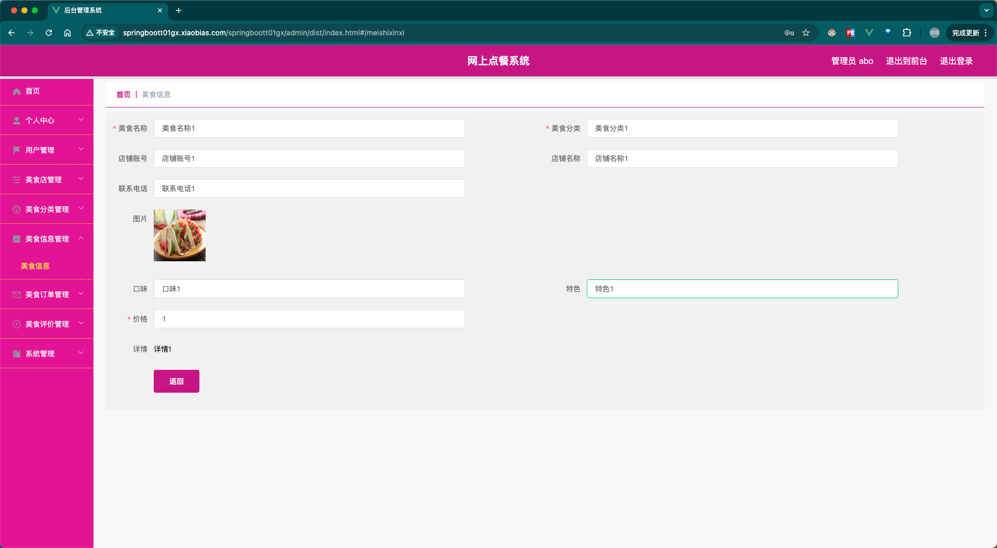The width and height of the screenshot is (997, 548).
Task: Click the home icon beside 首页 in sidebar
Action: (17, 91)
